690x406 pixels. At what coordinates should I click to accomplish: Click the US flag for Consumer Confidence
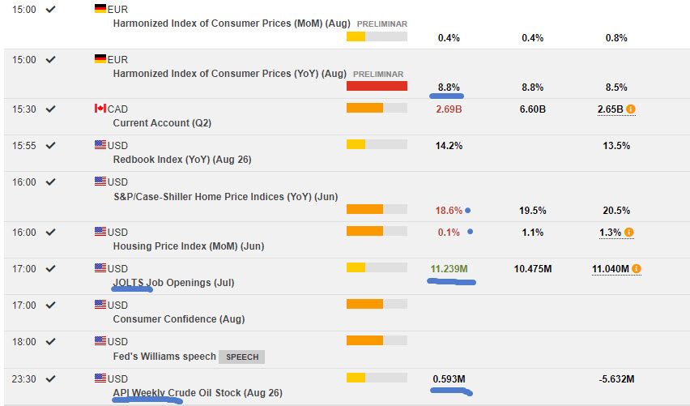(x=100, y=306)
